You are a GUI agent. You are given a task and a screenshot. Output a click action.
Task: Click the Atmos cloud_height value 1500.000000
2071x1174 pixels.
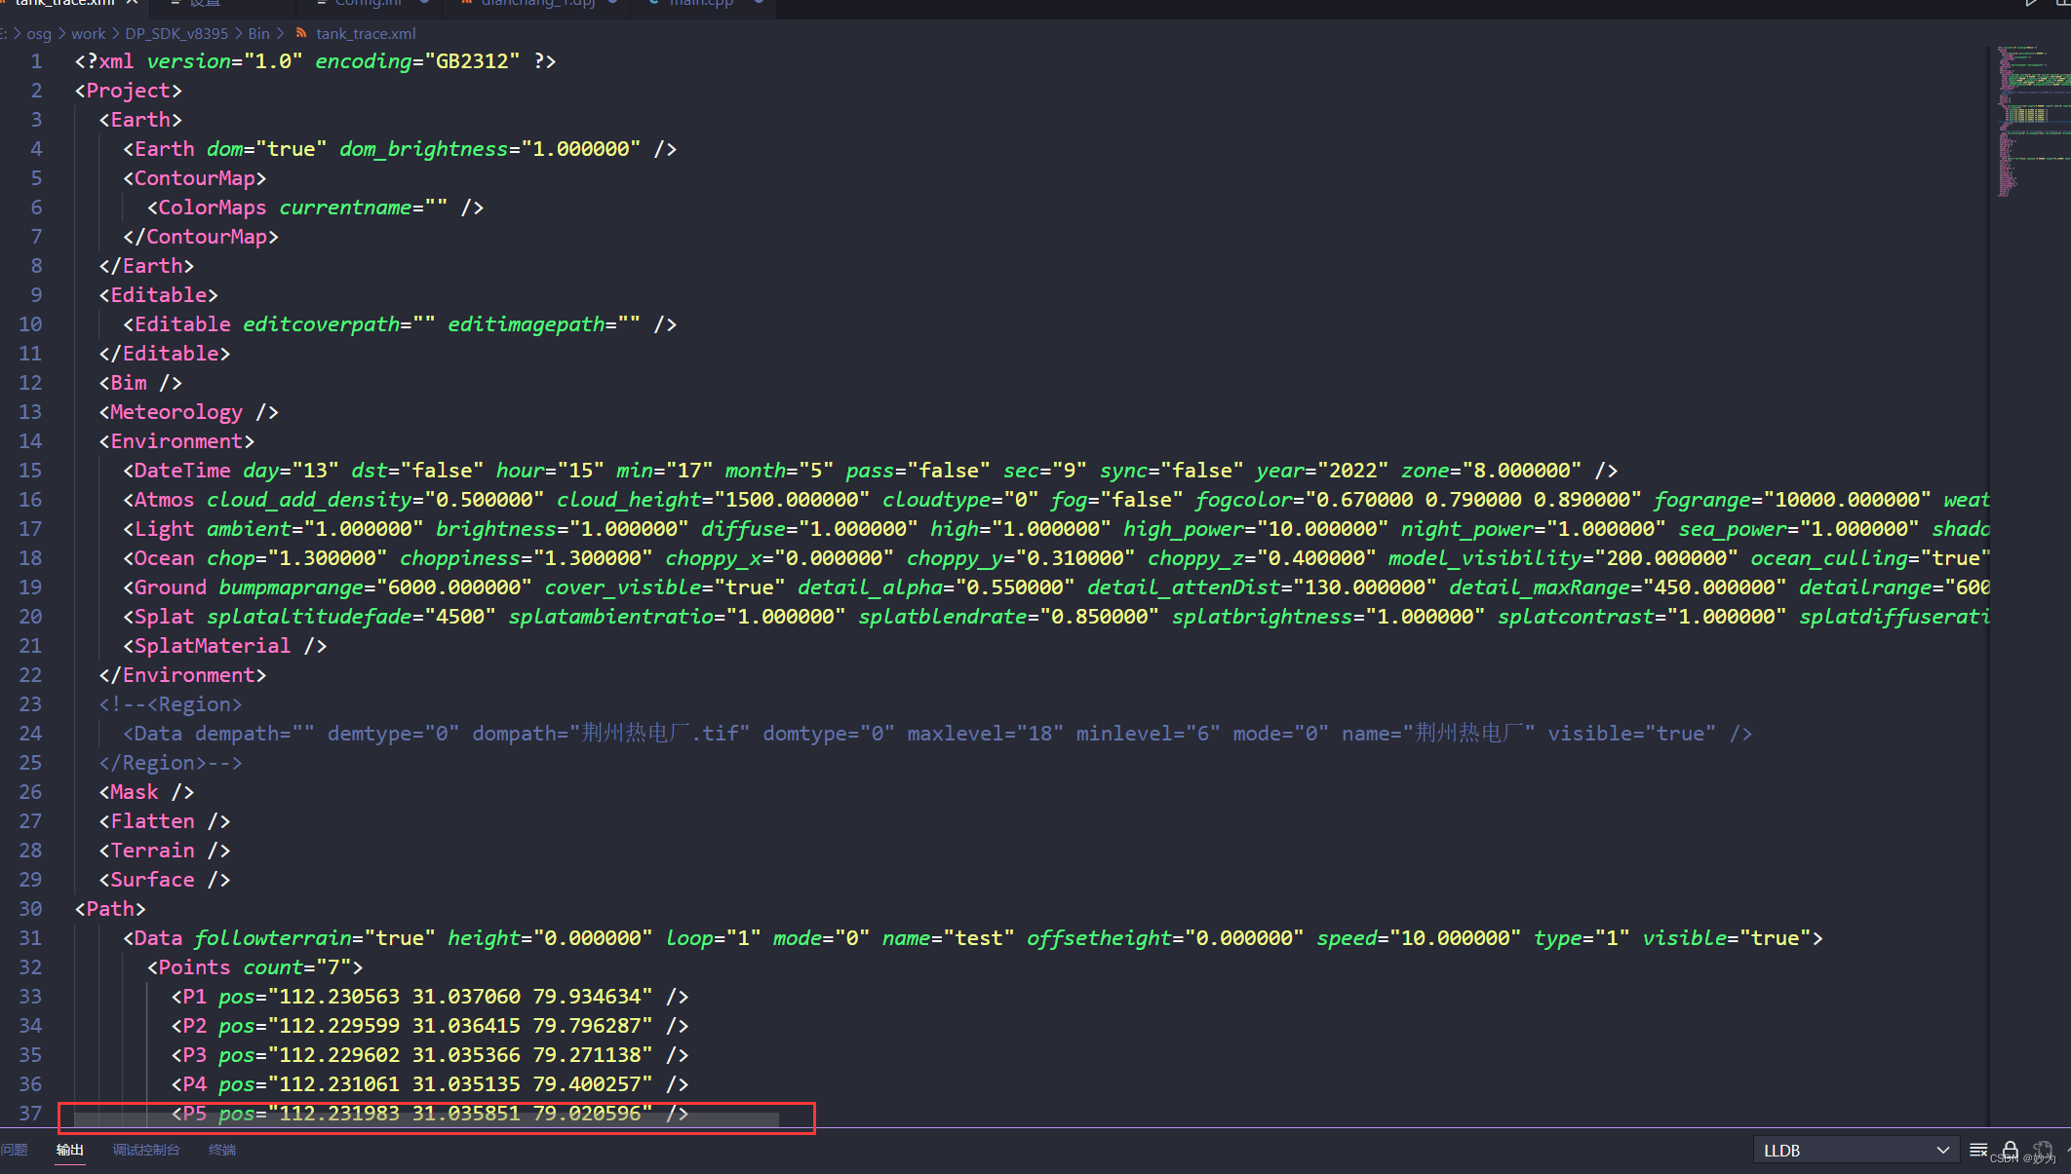point(793,500)
